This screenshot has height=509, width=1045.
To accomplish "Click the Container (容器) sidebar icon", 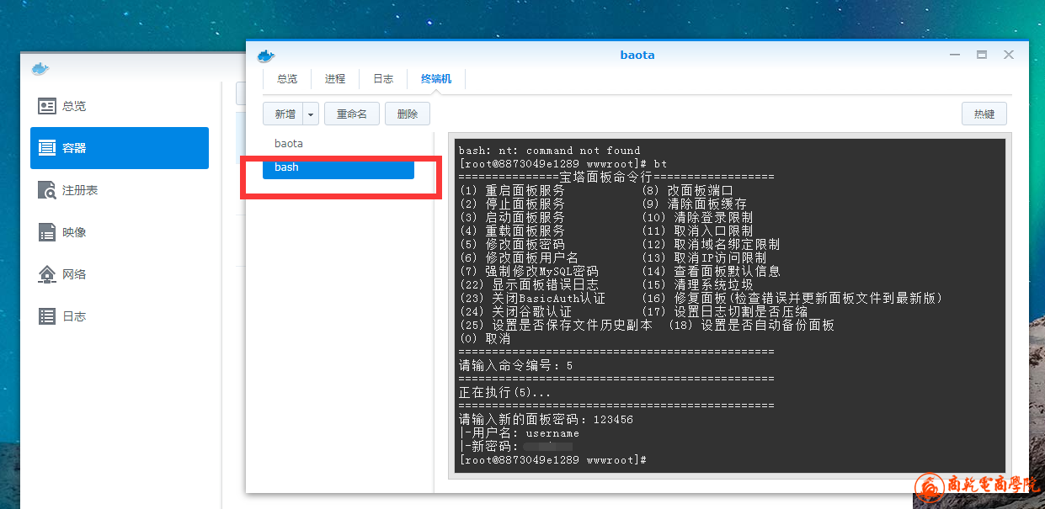I will click(x=47, y=148).
